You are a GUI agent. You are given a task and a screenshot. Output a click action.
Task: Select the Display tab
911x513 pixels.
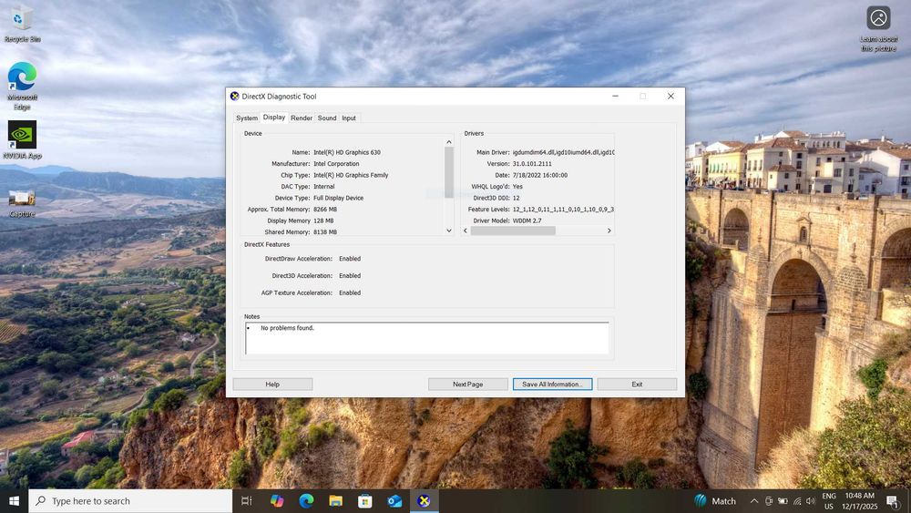[x=273, y=118]
